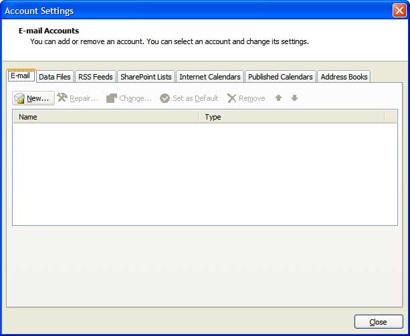Viewport: 410px width, 336px height.
Task: Click Set as Default
Action: click(x=189, y=98)
